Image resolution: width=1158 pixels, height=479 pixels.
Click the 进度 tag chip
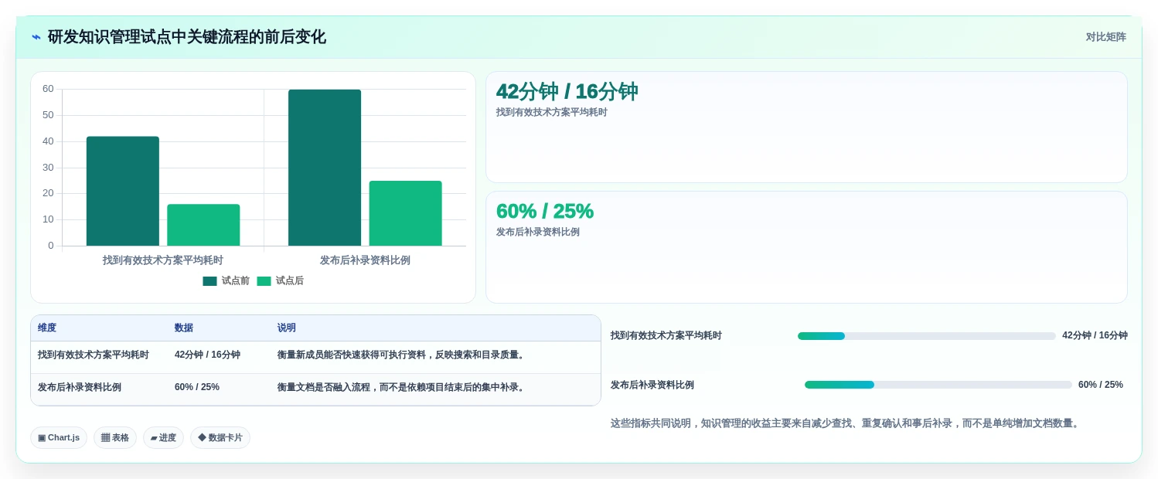(x=163, y=438)
